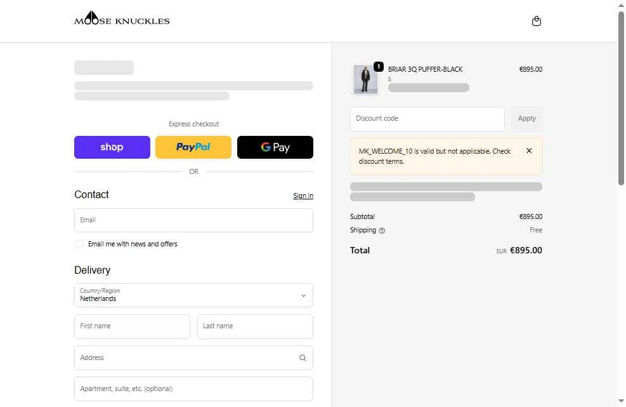Open the Country/Region dropdown
The width and height of the screenshot is (626, 407).
[x=193, y=295]
